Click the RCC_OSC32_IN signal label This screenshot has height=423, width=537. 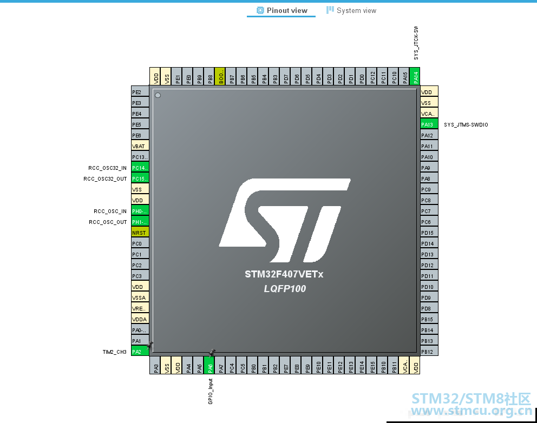[x=108, y=168]
